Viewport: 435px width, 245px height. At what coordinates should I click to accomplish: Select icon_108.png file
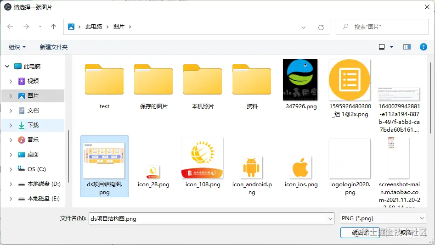coord(203,162)
